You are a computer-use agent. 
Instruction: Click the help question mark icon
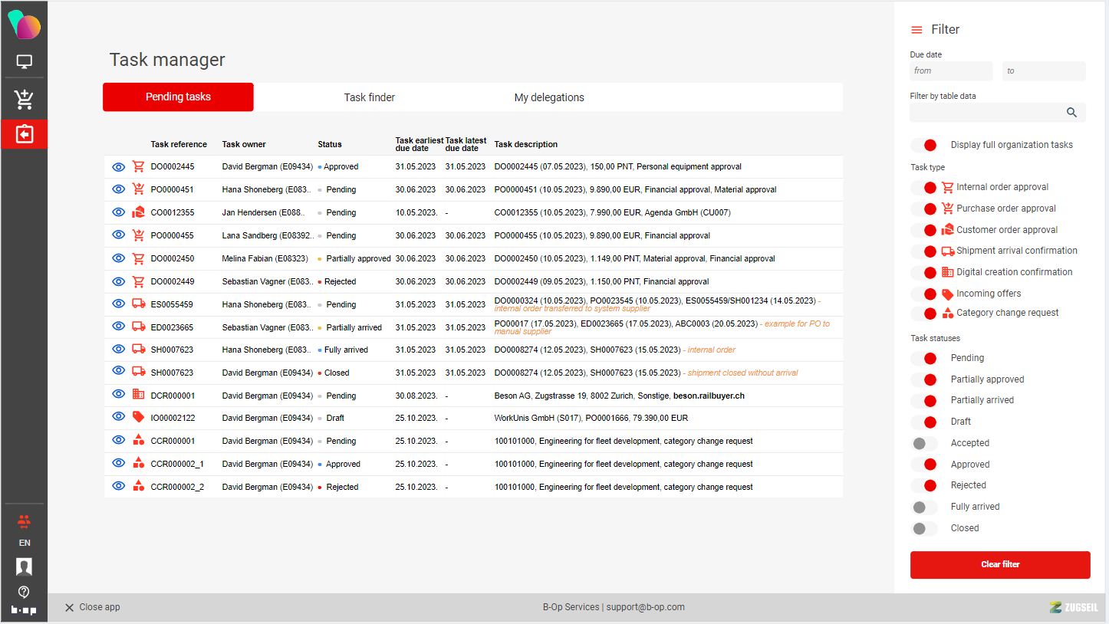25,592
